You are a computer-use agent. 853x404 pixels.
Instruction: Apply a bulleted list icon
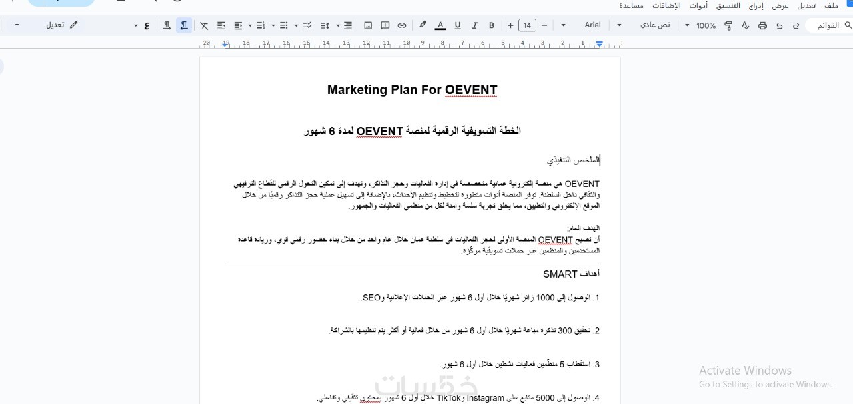pyautogui.click(x=283, y=25)
